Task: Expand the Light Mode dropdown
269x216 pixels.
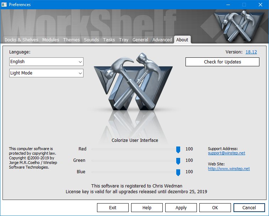Action: click(x=46, y=73)
